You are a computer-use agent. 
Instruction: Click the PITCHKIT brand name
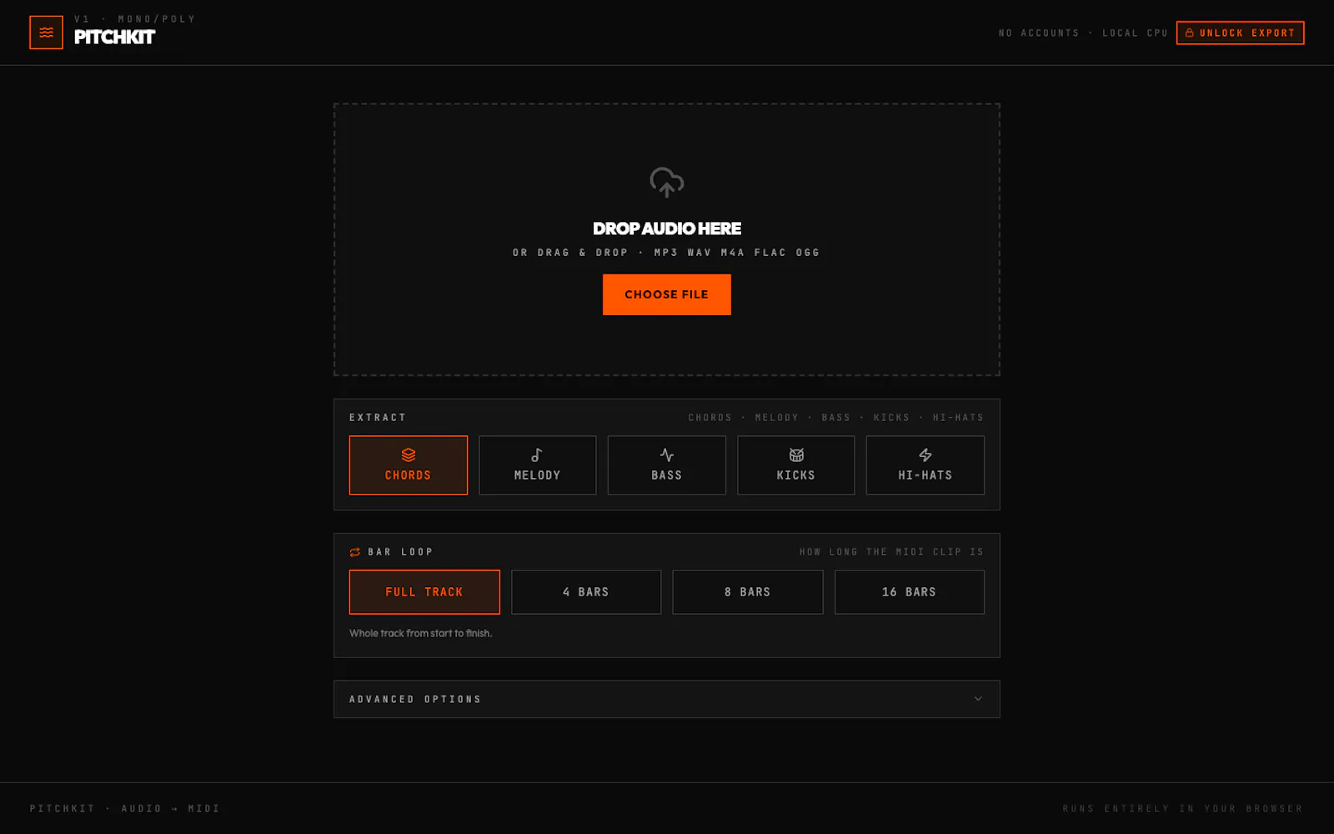click(x=115, y=38)
